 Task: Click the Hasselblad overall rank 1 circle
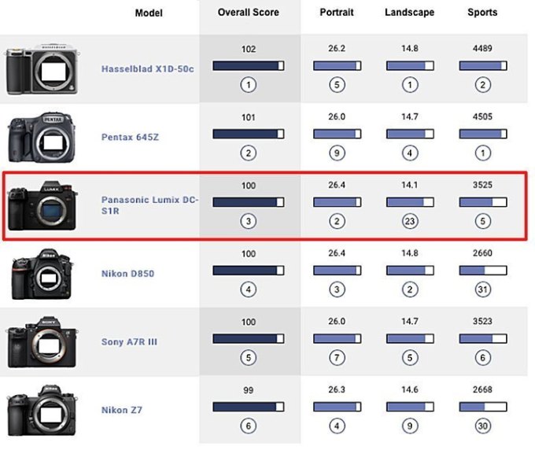pos(249,85)
